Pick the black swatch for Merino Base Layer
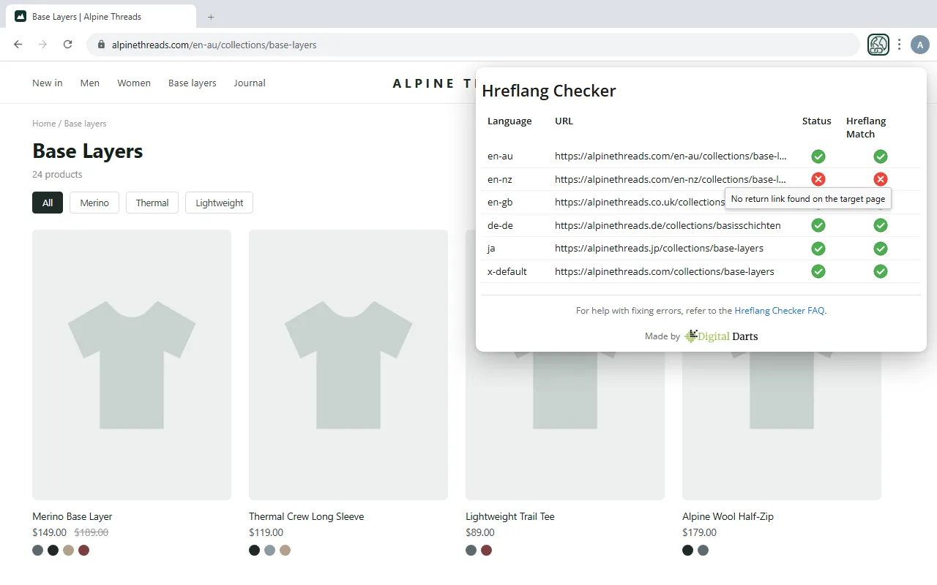This screenshot has width=937, height=585. point(53,550)
